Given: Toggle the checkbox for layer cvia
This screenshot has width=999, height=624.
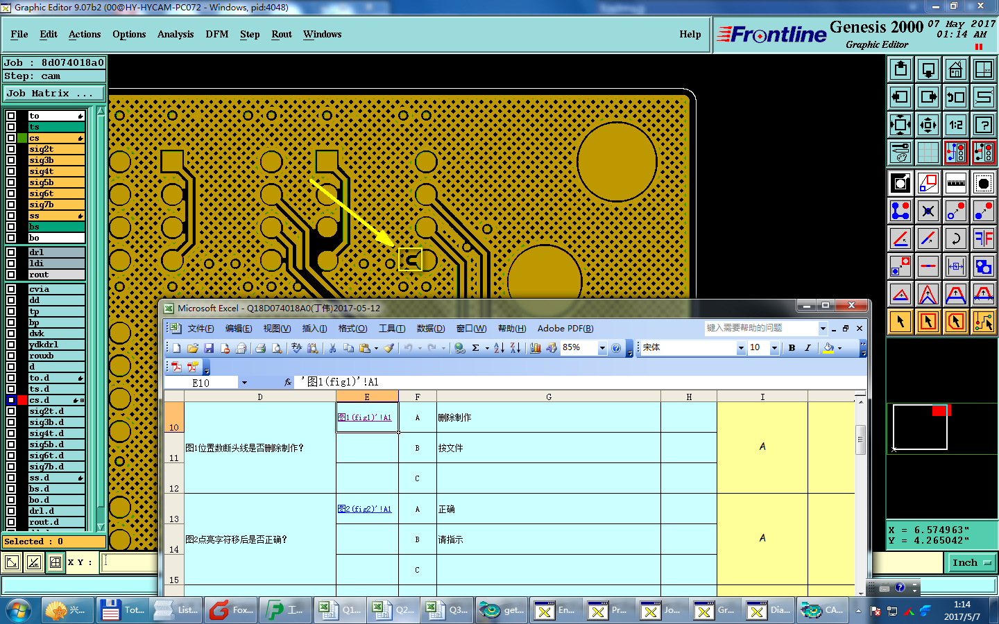Looking at the screenshot, I should point(11,289).
